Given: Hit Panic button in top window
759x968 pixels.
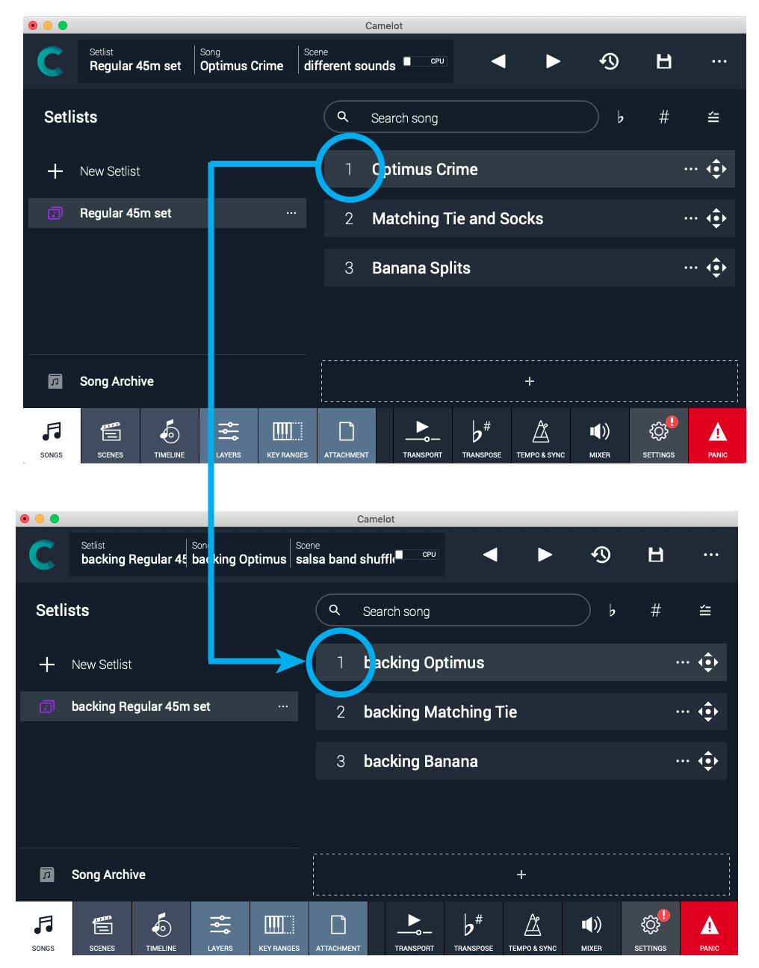Looking at the screenshot, I should point(718,436).
